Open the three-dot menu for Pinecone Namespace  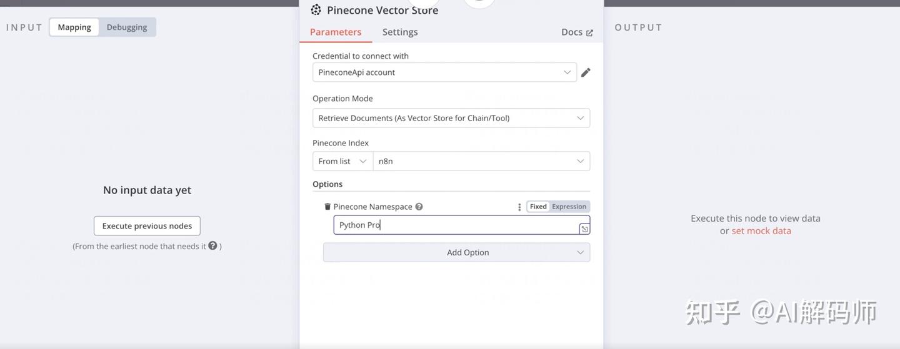click(519, 207)
